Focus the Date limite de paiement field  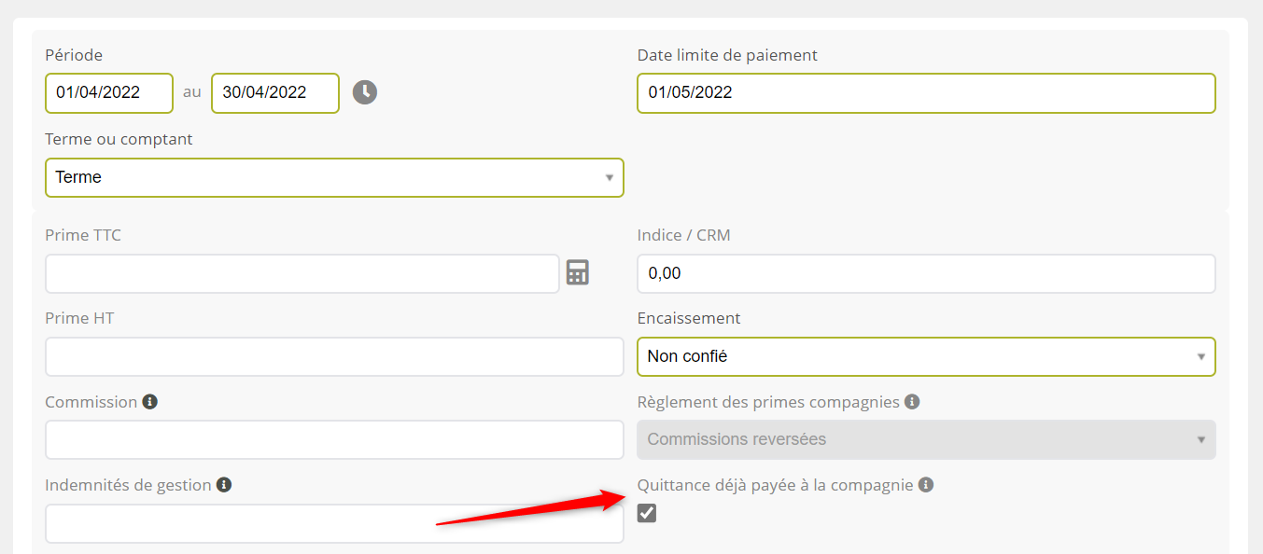coord(926,93)
